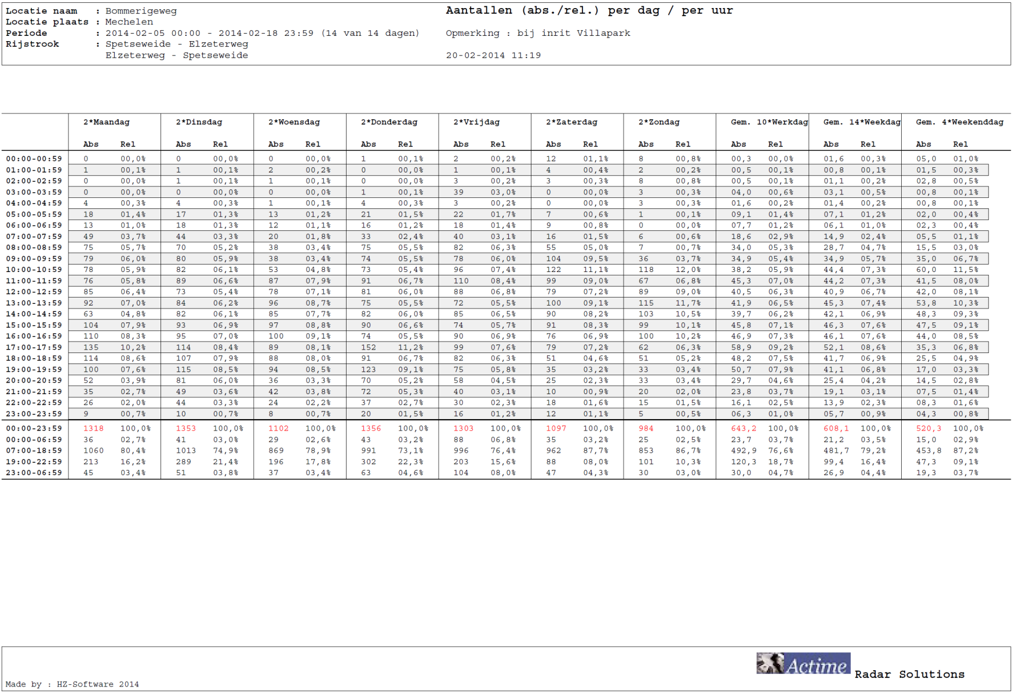Click Sunday 10:00 count '118'

[646, 270]
